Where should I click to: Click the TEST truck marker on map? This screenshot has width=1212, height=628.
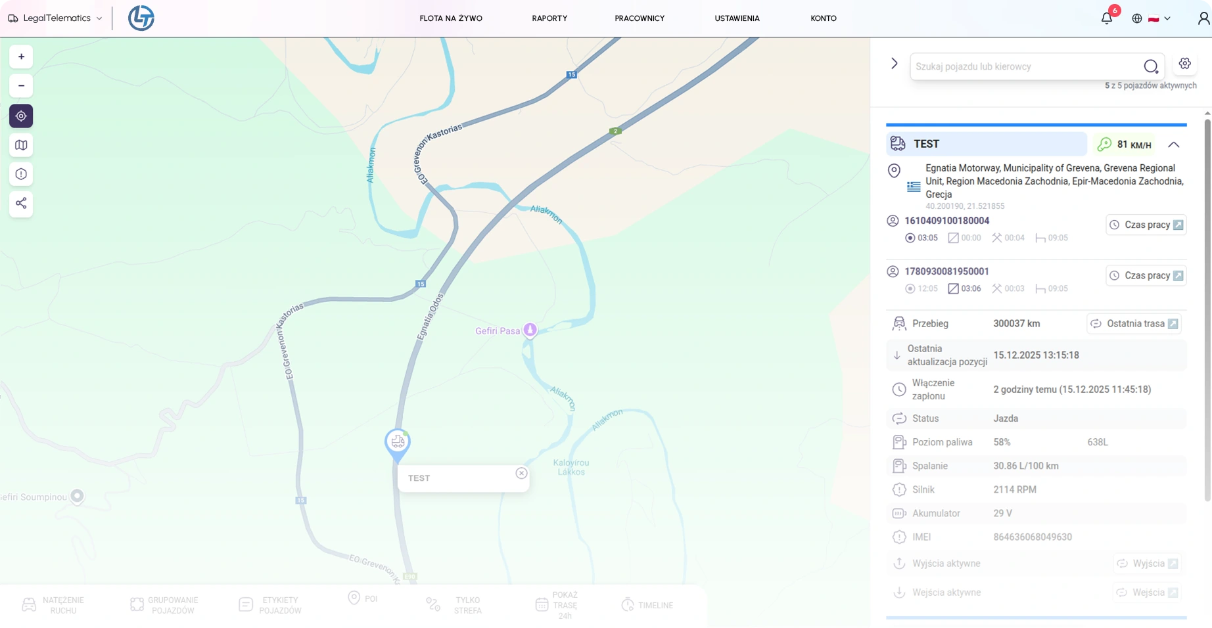pyautogui.click(x=398, y=443)
